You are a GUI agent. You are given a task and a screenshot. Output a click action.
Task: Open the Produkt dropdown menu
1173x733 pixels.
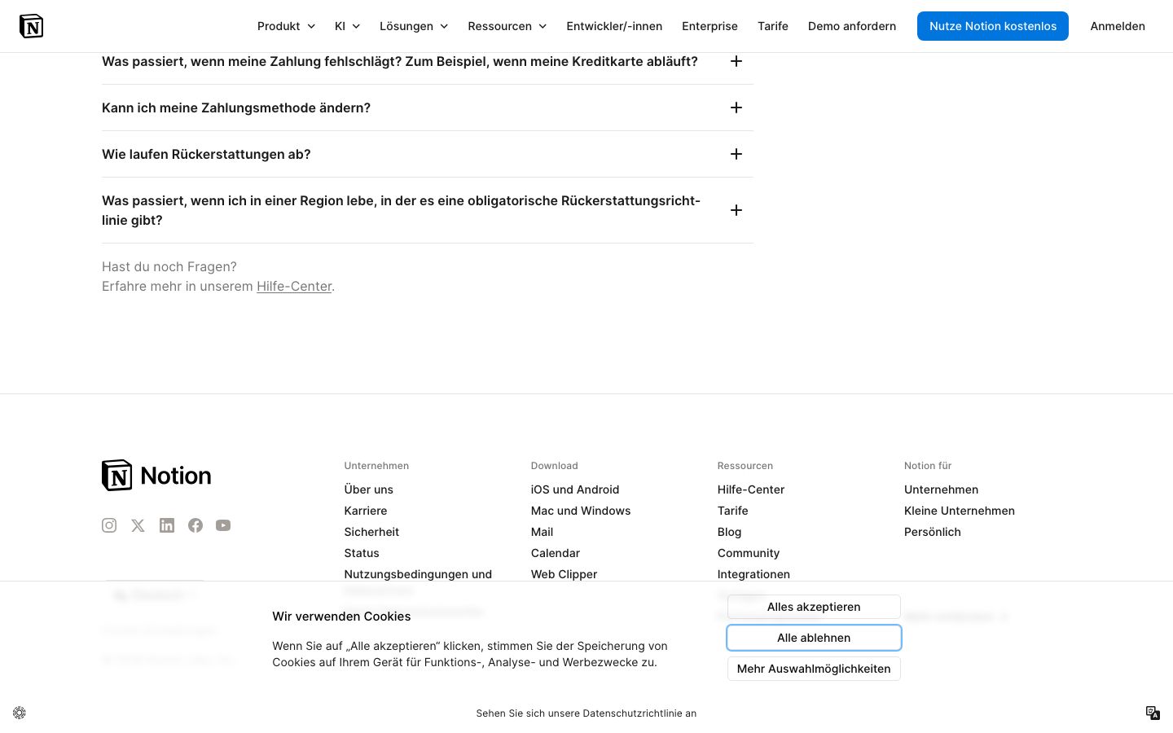click(x=286, y=26)
